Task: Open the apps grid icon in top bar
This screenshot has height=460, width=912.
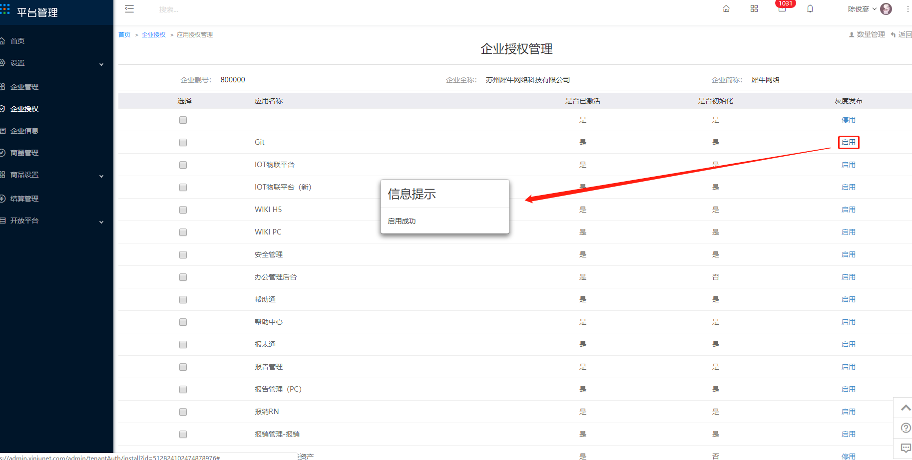Action: tap(754, 8)
